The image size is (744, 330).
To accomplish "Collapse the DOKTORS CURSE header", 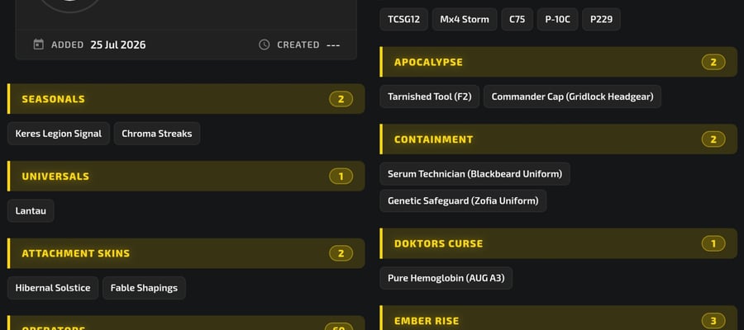I will point(559,243).
